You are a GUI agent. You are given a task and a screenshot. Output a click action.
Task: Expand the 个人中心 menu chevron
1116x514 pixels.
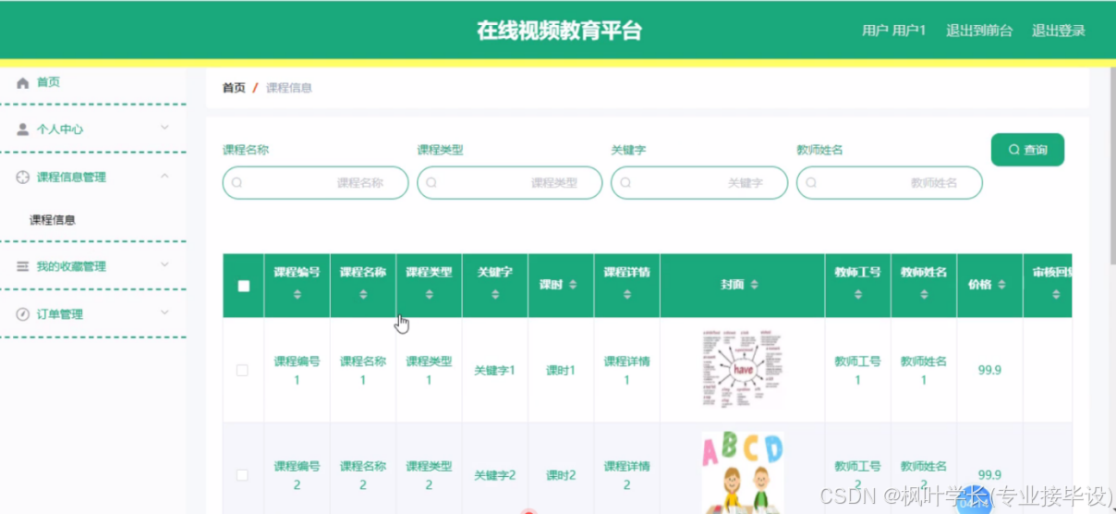164,128
